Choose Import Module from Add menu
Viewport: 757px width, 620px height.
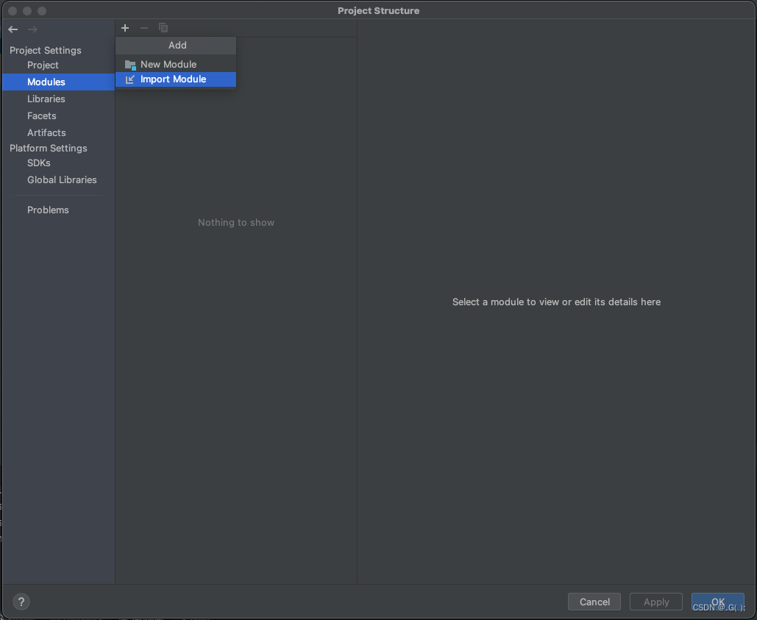click(x=176, y=79)
